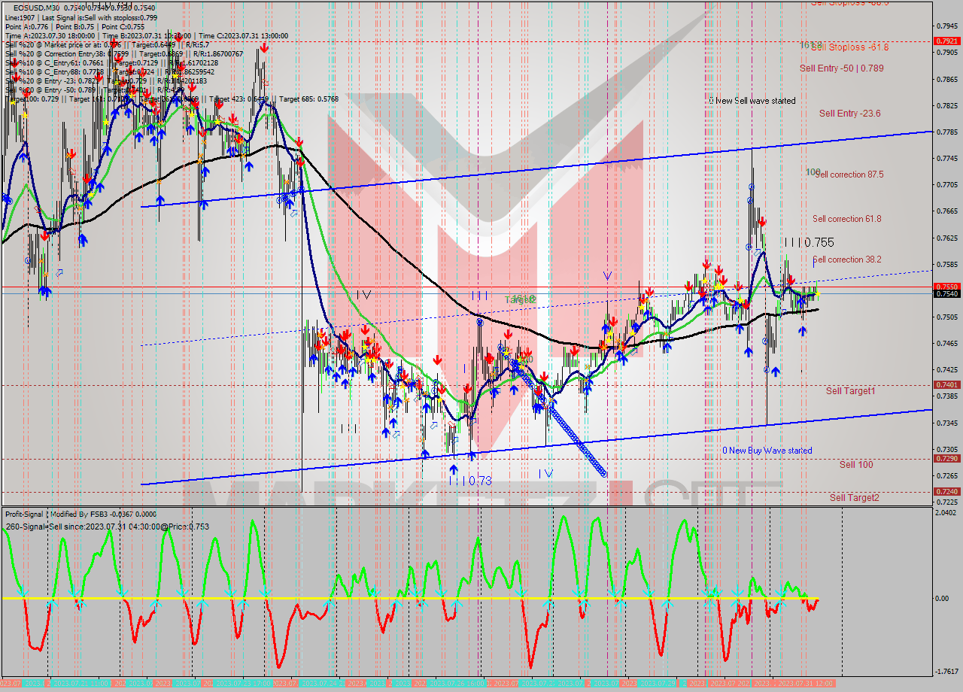The height and width of the screenshot is (692, 963).
Task: Select the red 0.7290 price tag
Action: 946,458
